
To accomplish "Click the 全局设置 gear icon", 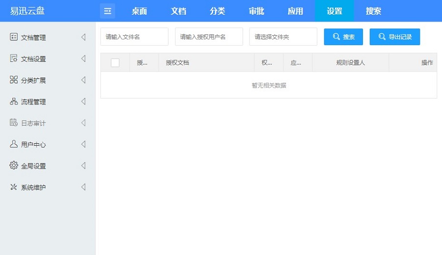I will coord(14,166).
